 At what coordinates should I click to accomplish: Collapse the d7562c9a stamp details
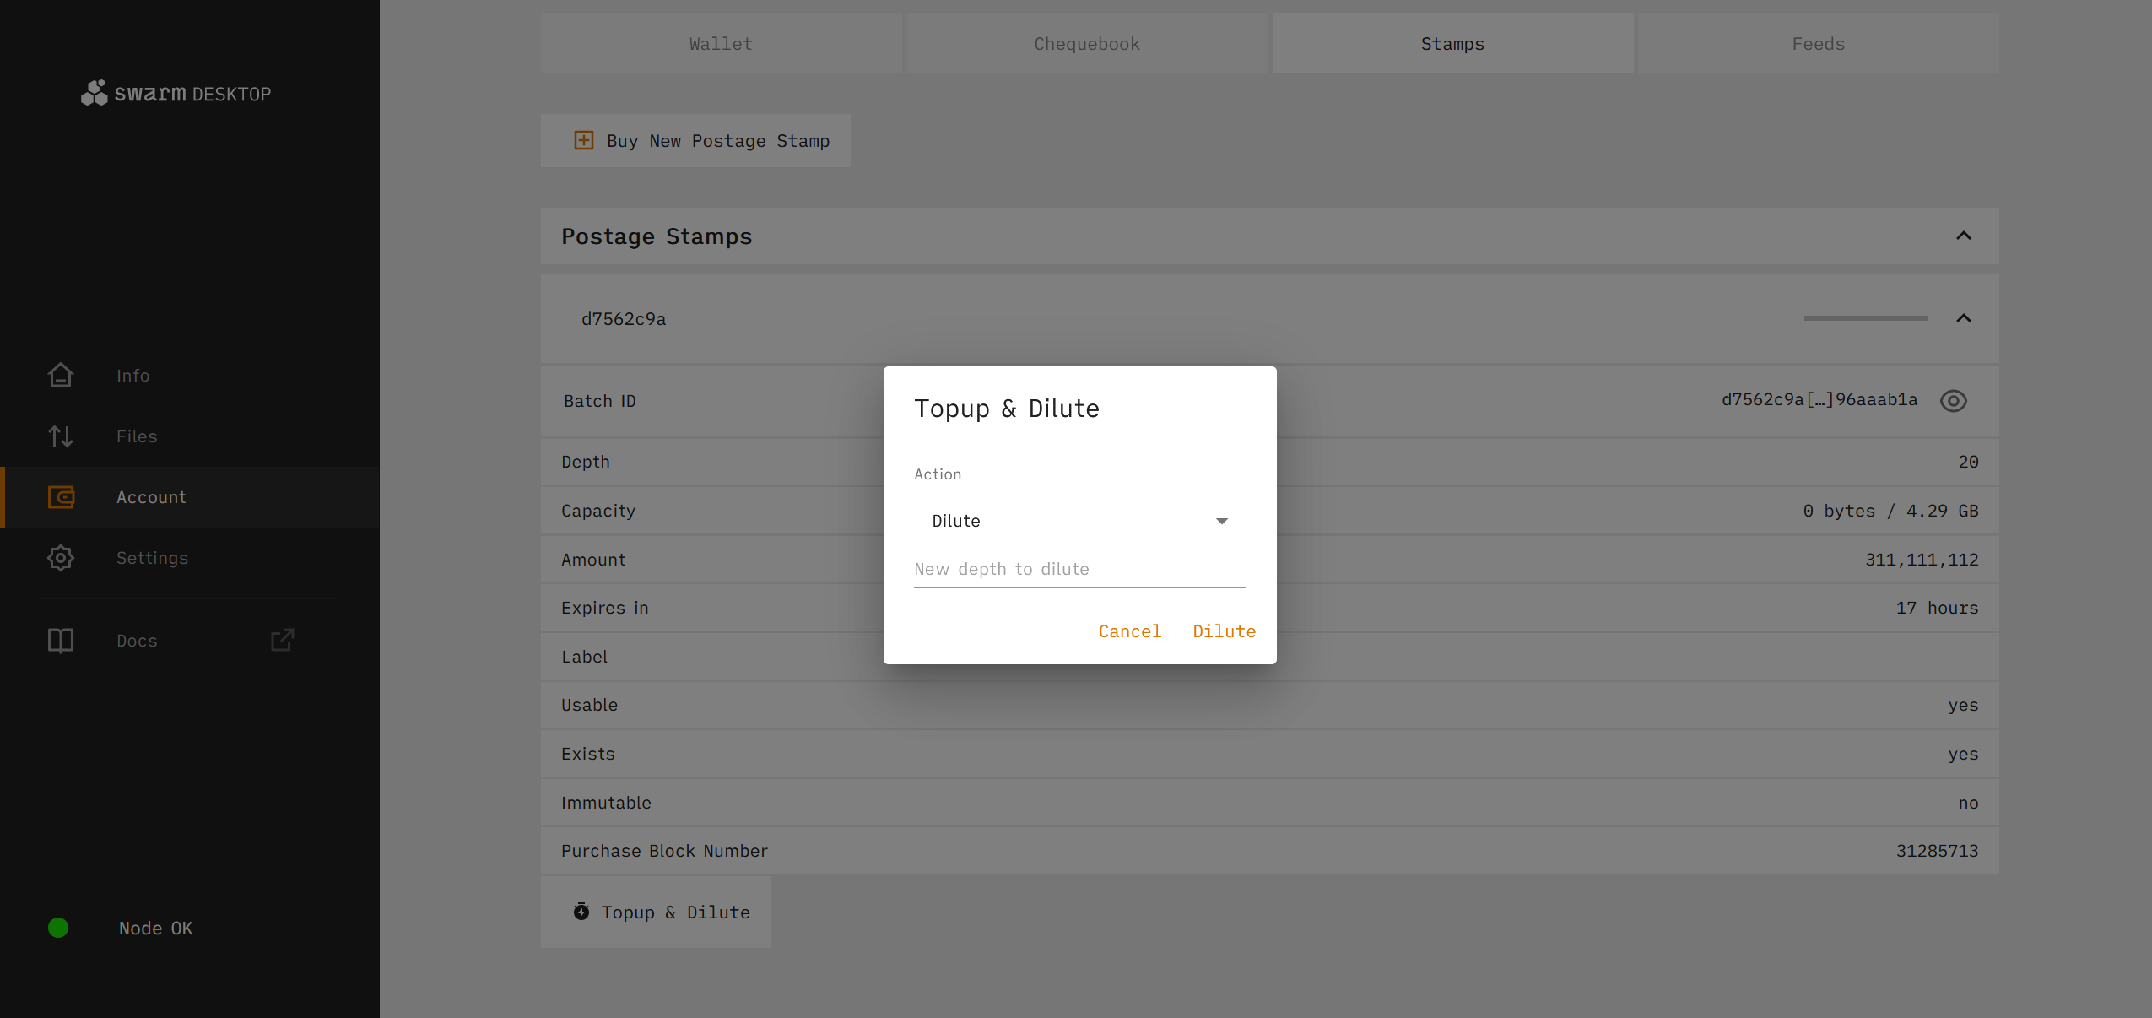pos(1964,318)
